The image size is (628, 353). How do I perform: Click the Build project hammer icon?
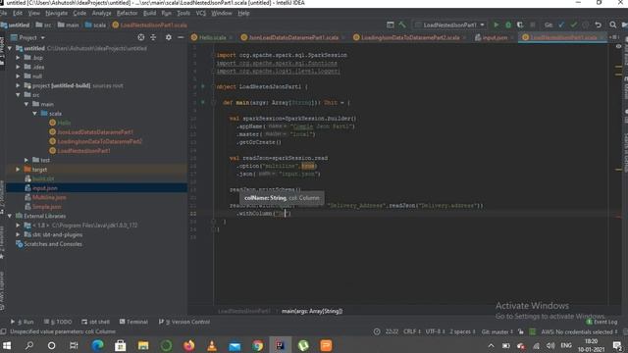(402, 25)
